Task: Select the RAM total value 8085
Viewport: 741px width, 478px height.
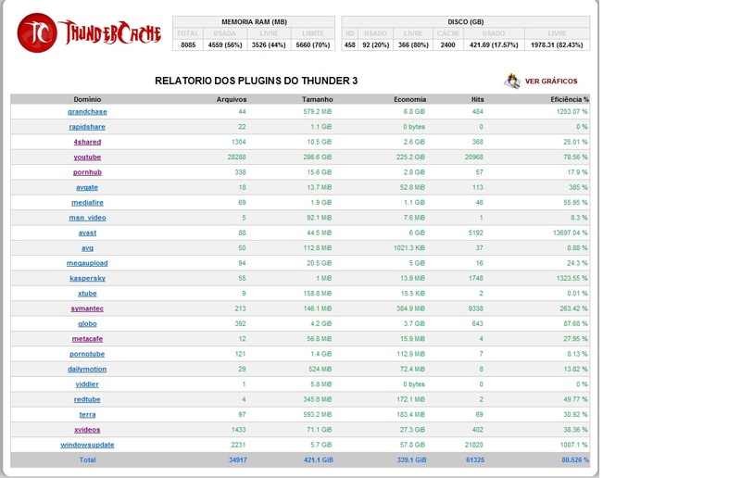Action: (188, 44)
